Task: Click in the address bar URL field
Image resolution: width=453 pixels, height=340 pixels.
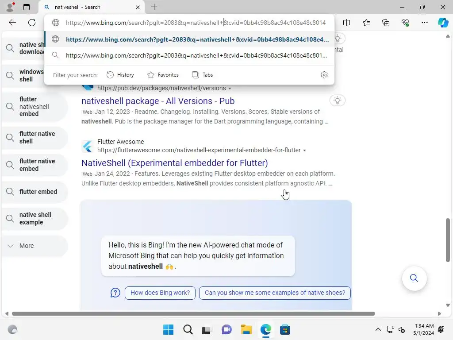Action: click(x=196, y=23)
